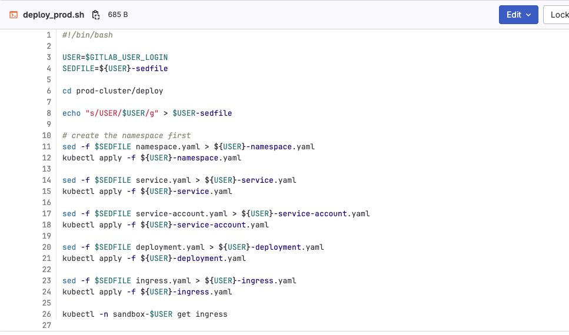This screenshot has width=569, height=335.
Task: Click the 685 B file size text
Action: pyautogui.click(x=118, y=15)
